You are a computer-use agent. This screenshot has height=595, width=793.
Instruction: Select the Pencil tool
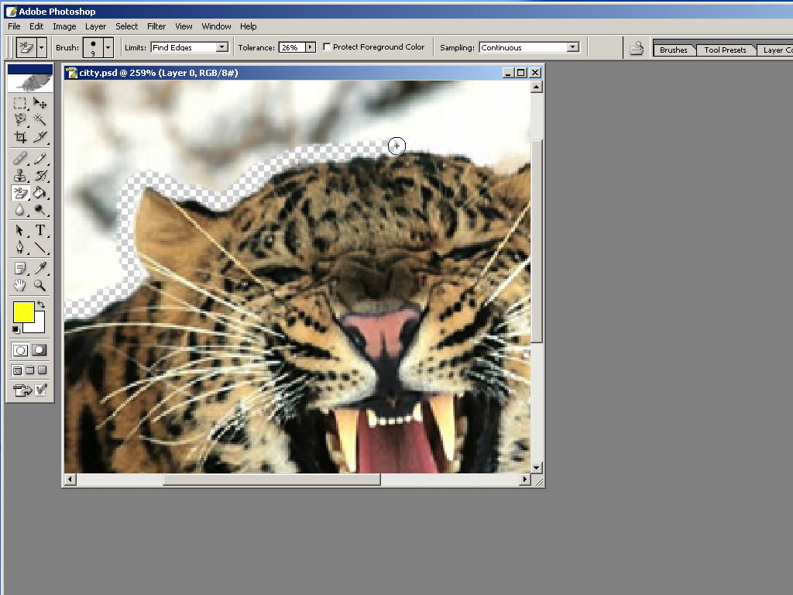point(39,159)
